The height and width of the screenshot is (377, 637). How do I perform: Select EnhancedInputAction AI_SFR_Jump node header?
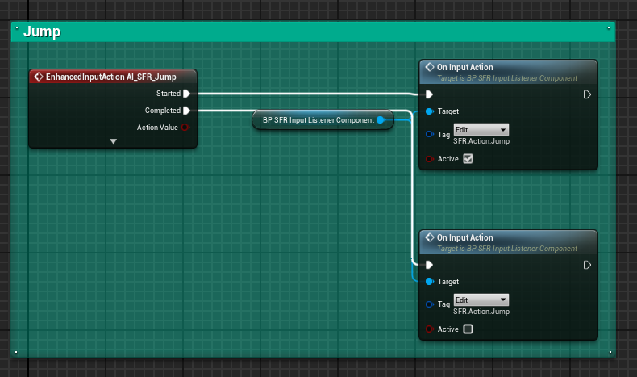pyautogui.click(x=113, y=77)
